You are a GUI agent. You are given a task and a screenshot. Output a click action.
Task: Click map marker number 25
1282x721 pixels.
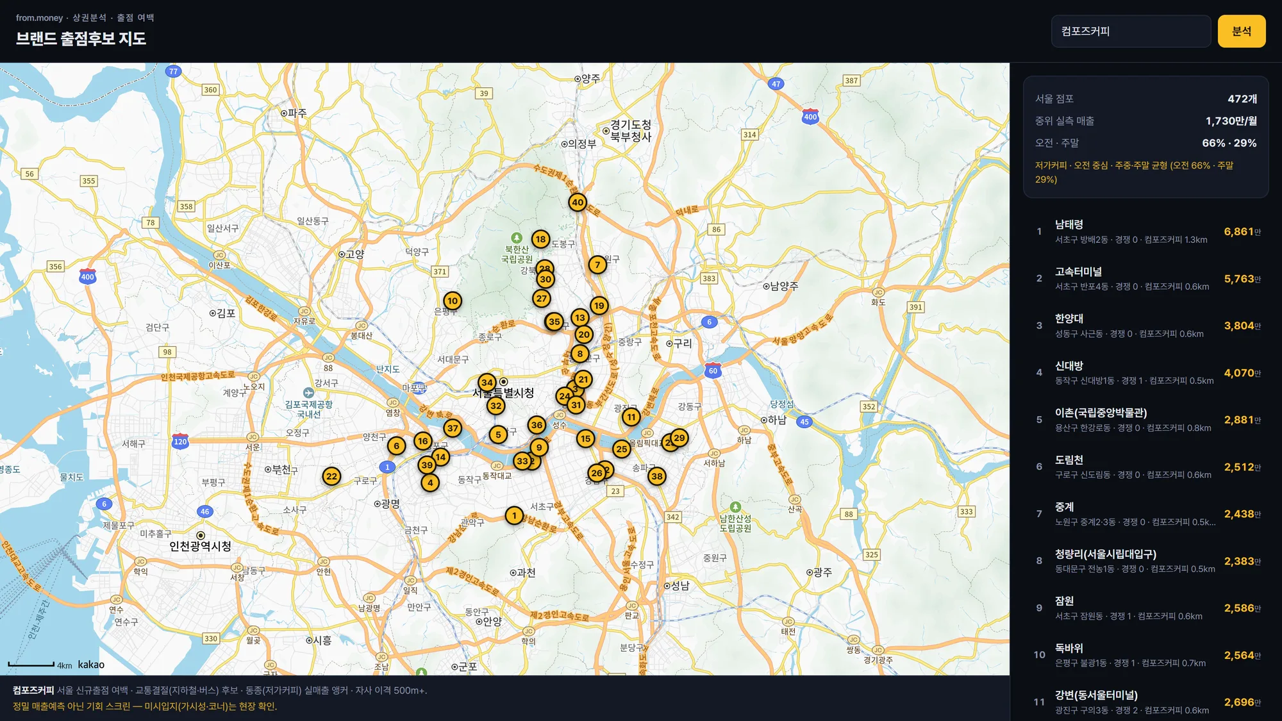coord(622,449)
